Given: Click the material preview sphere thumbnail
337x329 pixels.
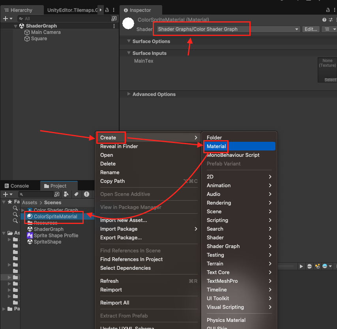Looking at the screenshot, I should pyautogui.click(x=128, y=23).
